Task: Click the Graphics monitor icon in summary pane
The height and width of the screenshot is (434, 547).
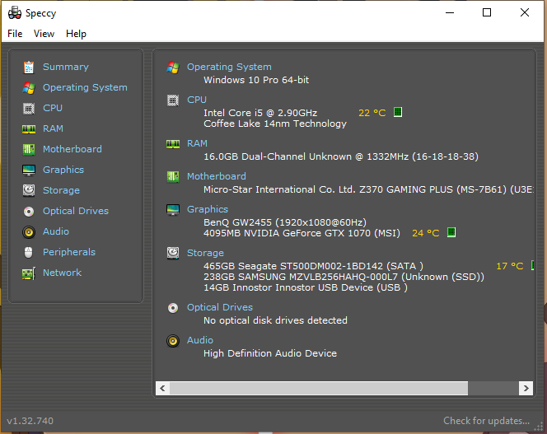Action: pyautogui.click(x=173, y=210)
